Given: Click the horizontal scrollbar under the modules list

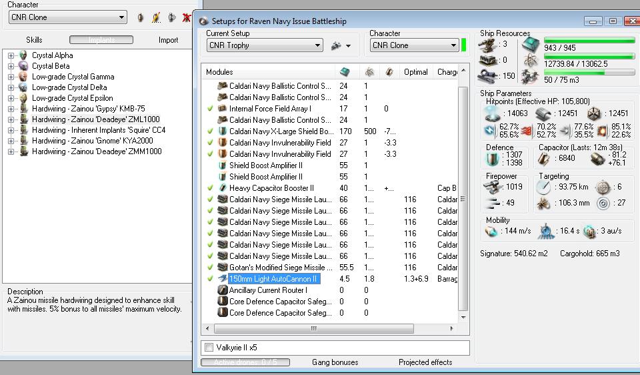Looking at the screenshot, I should pos(313,328).
